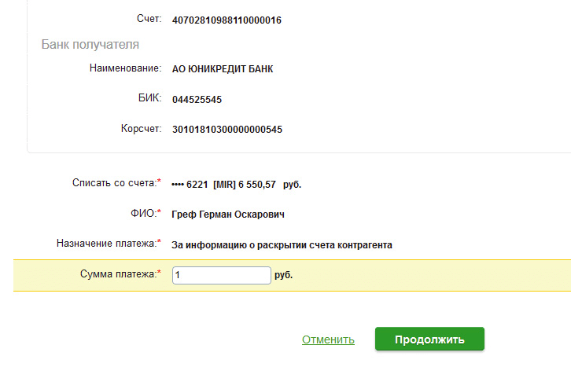This screenshot has width=571, height=389.
Task: Click the Наименование: field label
Action: [125, 68]
